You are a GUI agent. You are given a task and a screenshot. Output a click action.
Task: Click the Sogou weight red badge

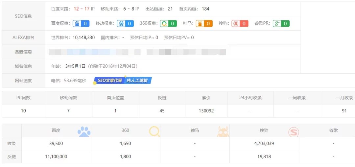point(240,23)
